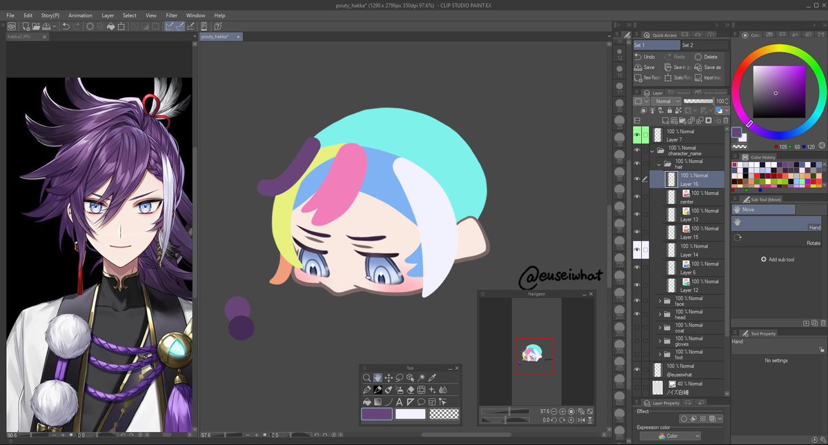The image size is (828, 445).
Task: Open Expression color dropdown
Action: coord(670,436)
